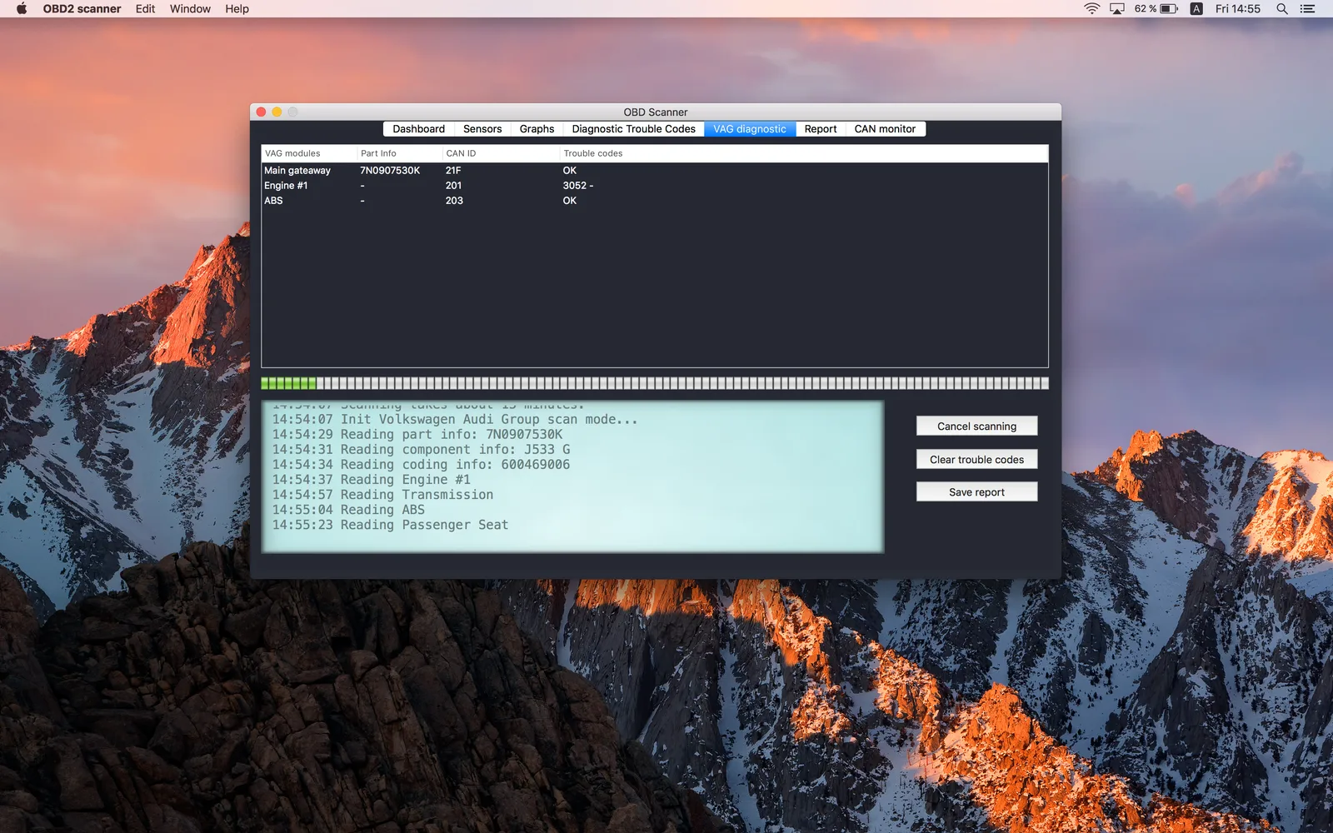Sort by VAG modules column header

click(309, 153)
